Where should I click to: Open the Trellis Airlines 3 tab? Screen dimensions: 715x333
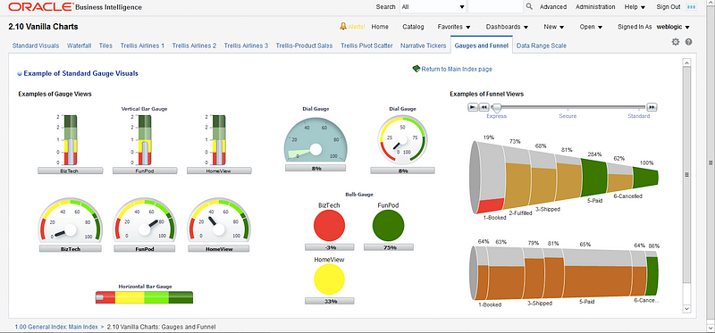pos(246,46)
